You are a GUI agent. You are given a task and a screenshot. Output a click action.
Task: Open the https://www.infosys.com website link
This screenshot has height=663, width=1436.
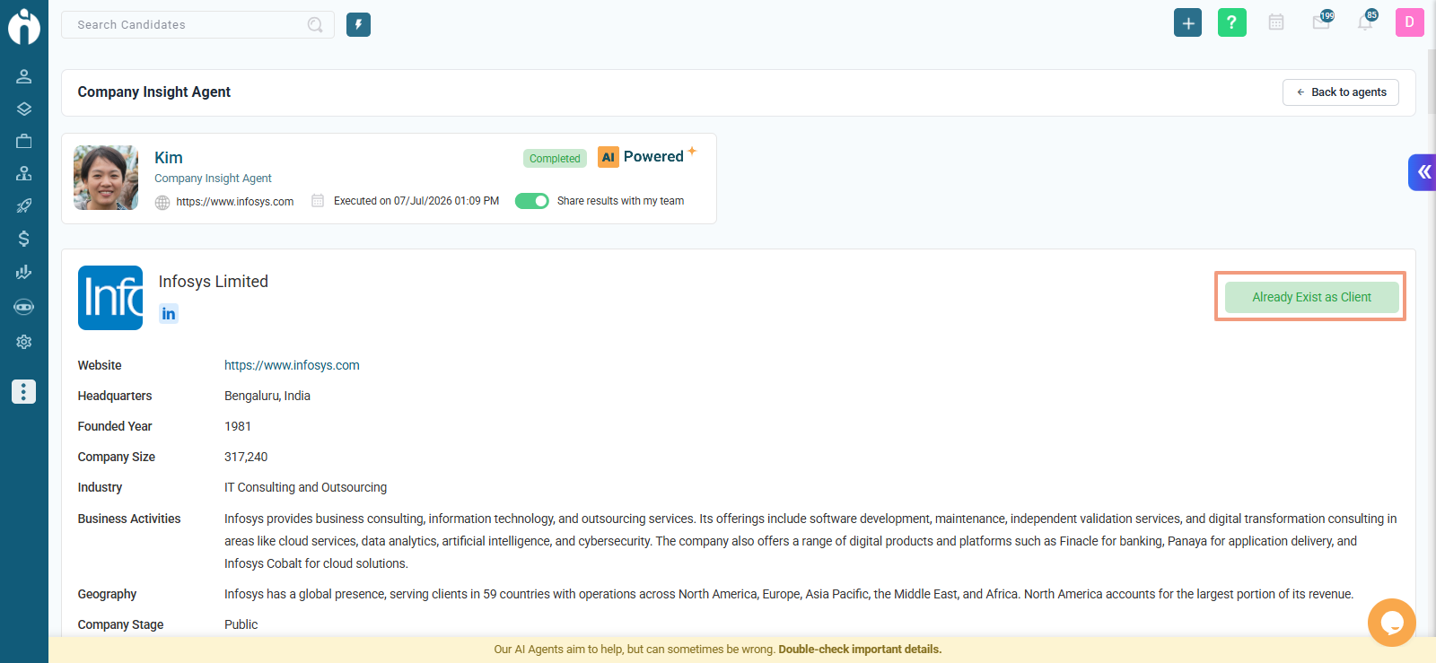tap(292, 365)
